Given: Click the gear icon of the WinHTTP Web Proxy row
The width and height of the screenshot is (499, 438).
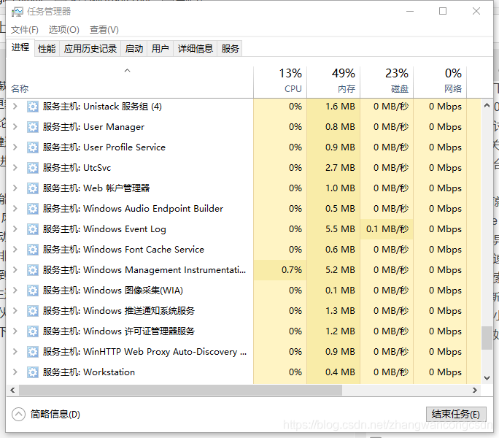Looking at the screenshot, I should point(32,352).
